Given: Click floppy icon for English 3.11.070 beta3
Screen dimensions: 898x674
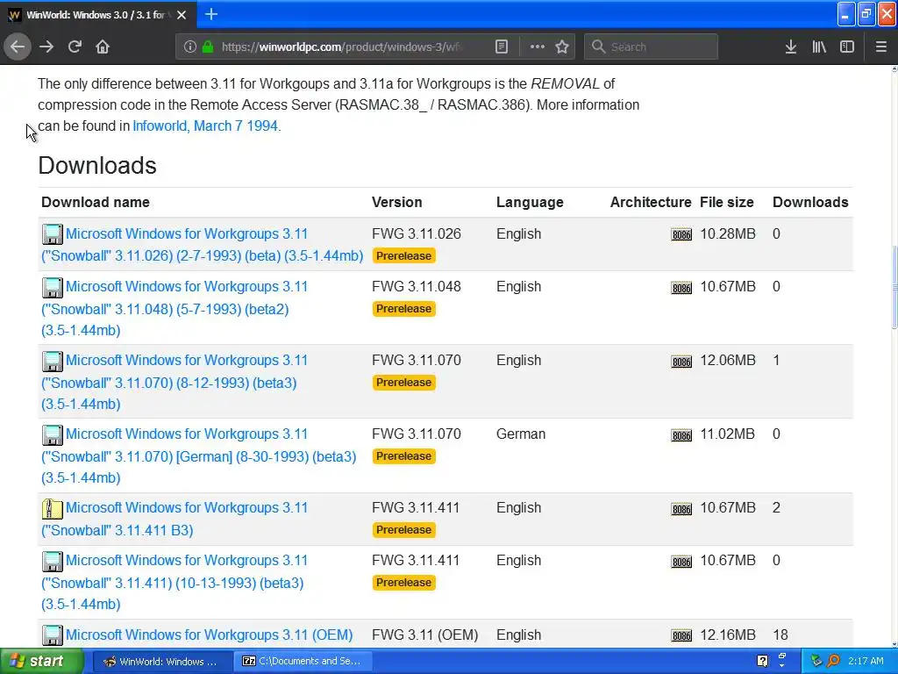Looking at the screenshot, I should (x=52, y=361).
